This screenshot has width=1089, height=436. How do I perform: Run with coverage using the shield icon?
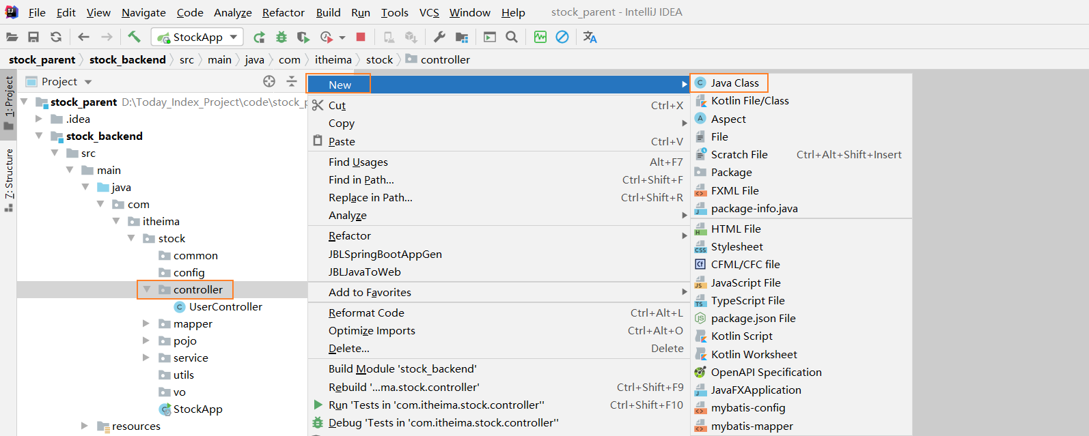(x=303, y=37)
